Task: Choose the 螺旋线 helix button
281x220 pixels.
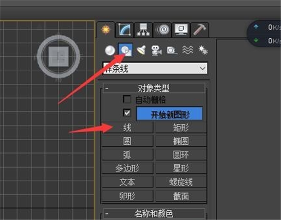Action: coord(181,182)
